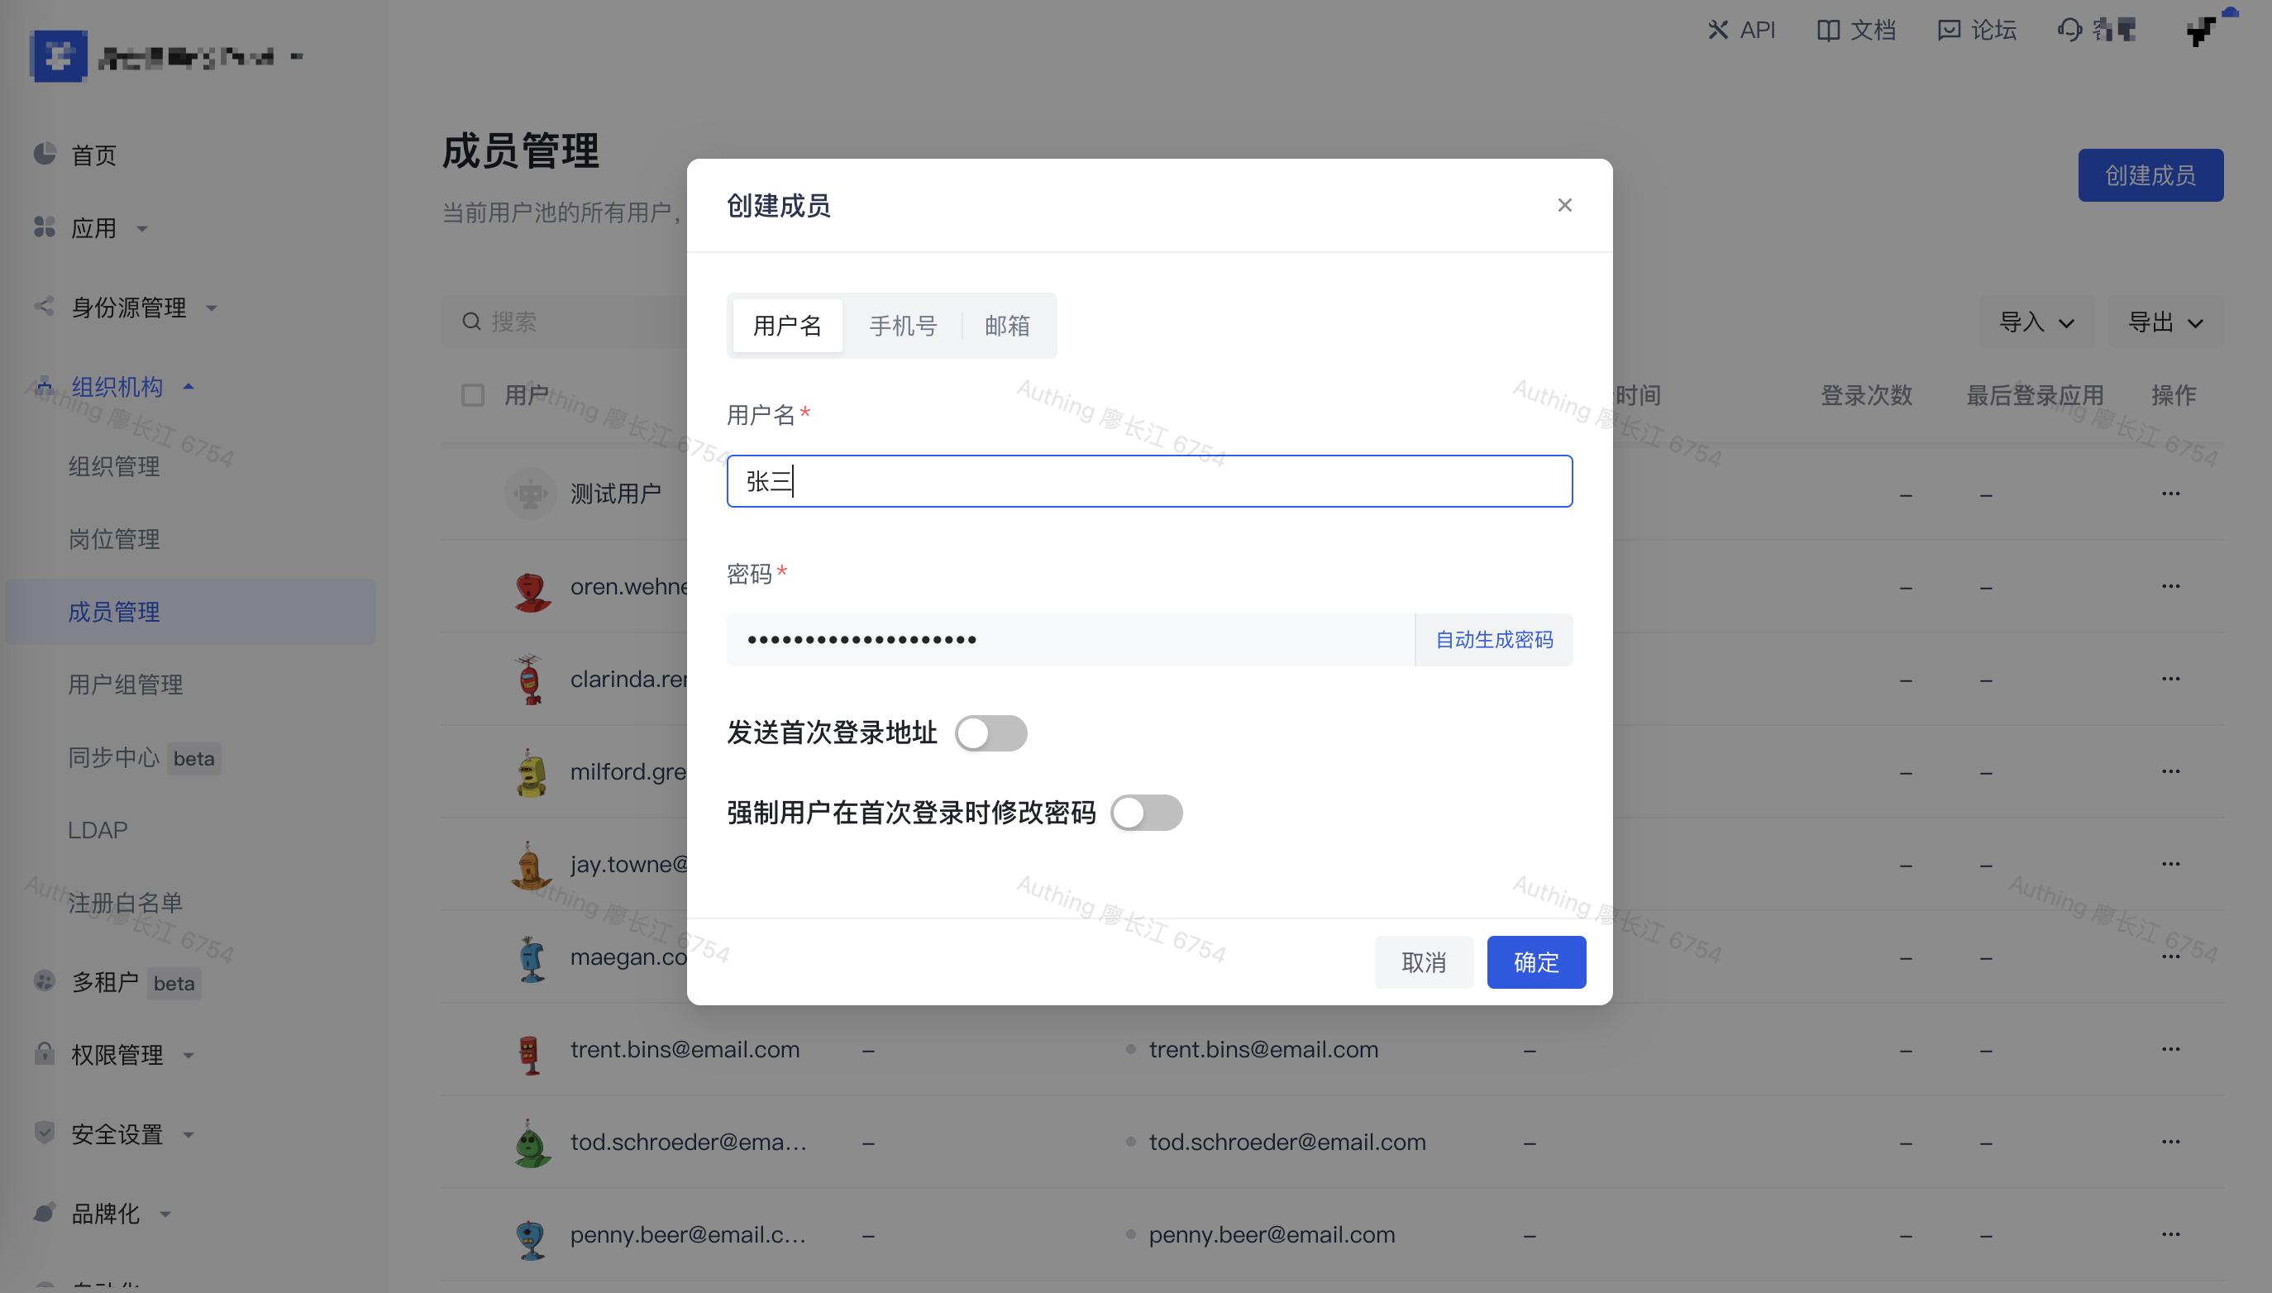Close the 创建成员 dialog with X
The width and height of the screenshot is (2272, 1293).
coord(1564,205)
